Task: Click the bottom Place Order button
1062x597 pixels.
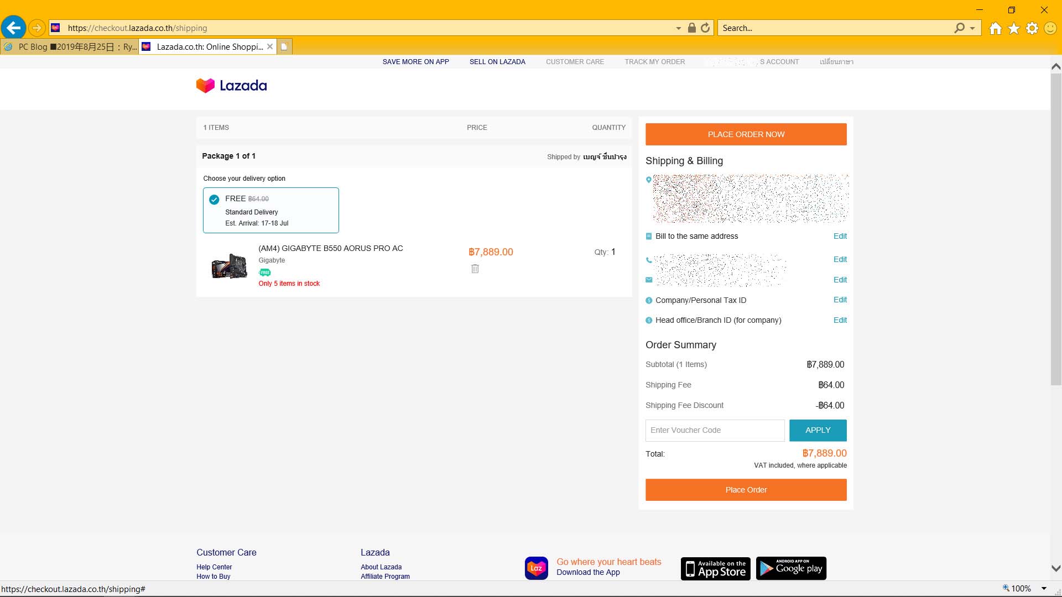Action: click(746, 490)
